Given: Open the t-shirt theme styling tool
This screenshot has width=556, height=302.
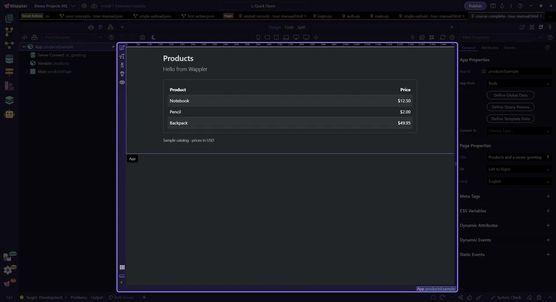Looking at the screenshot, I should click(122, 74).
